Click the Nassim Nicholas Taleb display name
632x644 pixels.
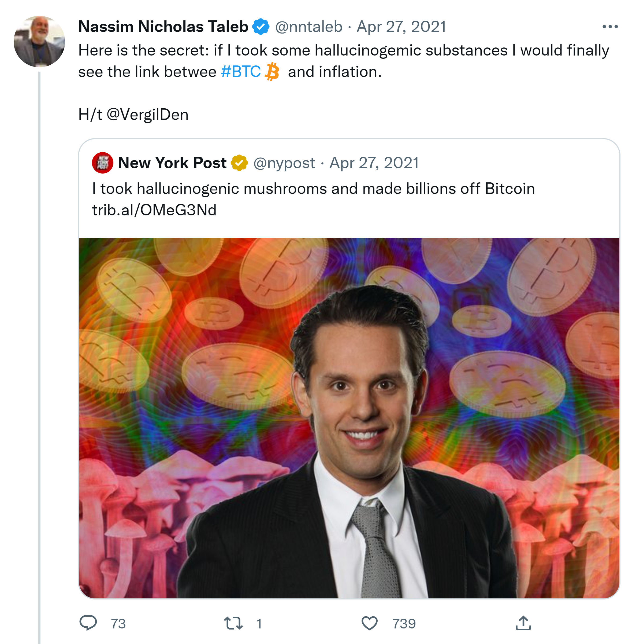(163, 27)
